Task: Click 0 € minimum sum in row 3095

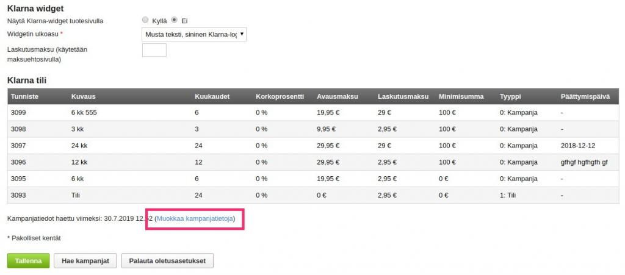Action: point(444,179)
